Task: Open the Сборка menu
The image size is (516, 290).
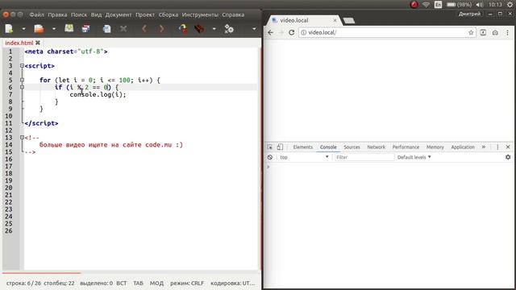Action: click(169, 14)
